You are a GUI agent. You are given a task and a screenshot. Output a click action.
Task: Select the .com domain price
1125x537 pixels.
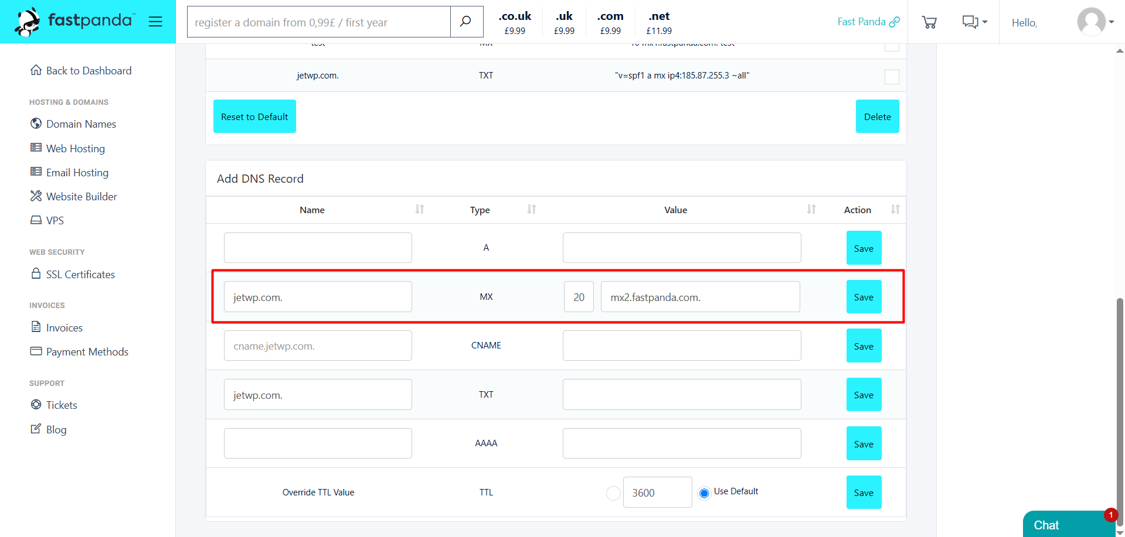point(610,22)
